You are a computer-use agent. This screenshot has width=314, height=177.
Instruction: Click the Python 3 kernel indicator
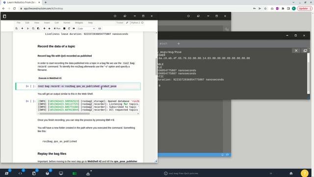(x=137, y=23)
